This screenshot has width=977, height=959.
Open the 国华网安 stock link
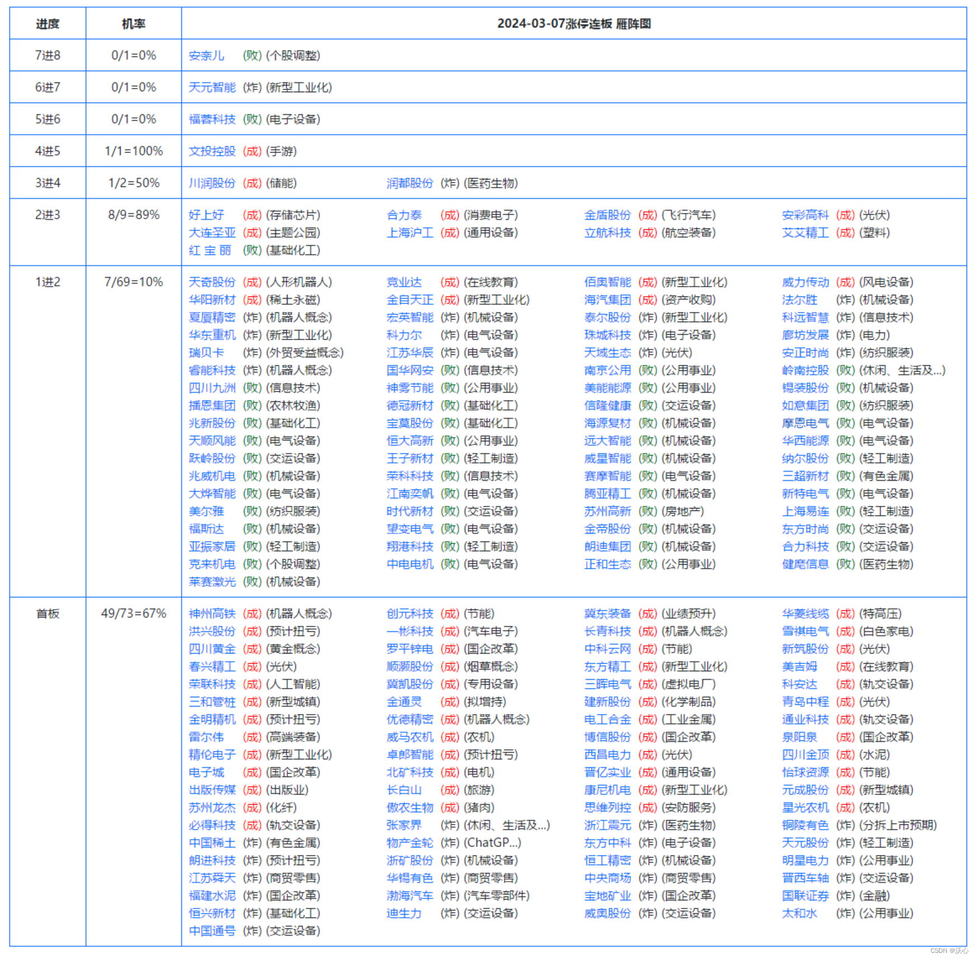click(410, 370)
